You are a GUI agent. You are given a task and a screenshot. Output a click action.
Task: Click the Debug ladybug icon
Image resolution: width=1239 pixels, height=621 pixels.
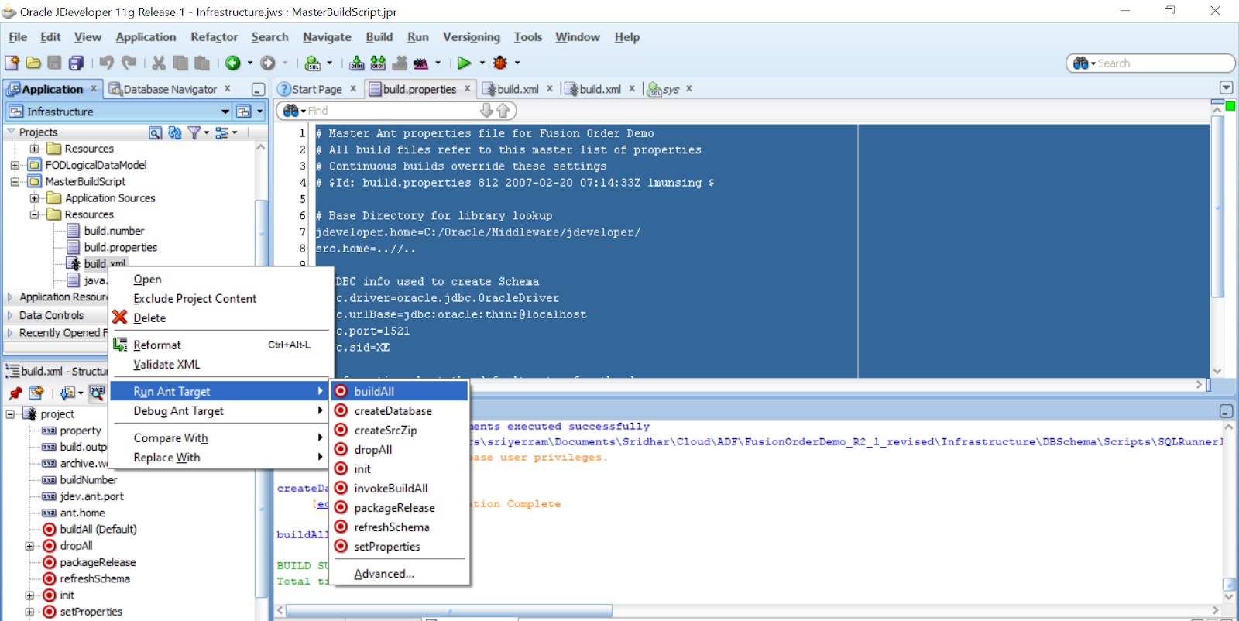500,63
